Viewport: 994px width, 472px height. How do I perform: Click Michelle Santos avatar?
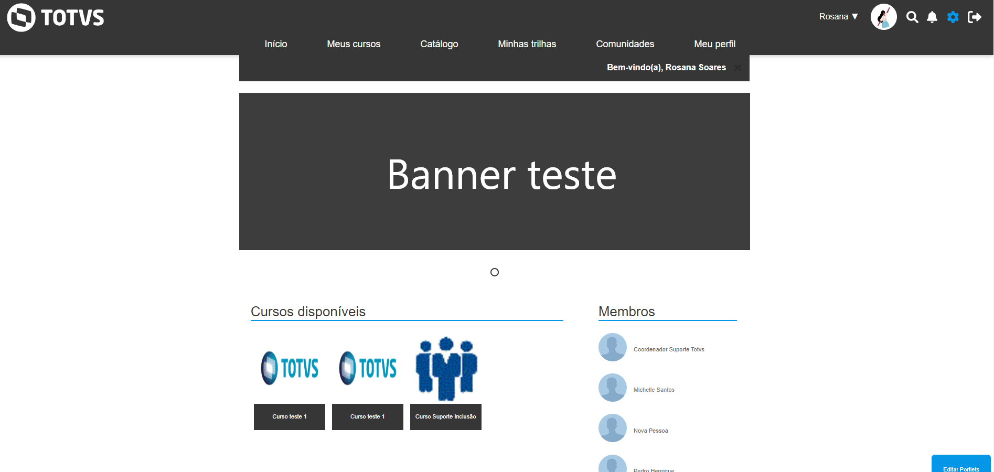coord(613,388)
